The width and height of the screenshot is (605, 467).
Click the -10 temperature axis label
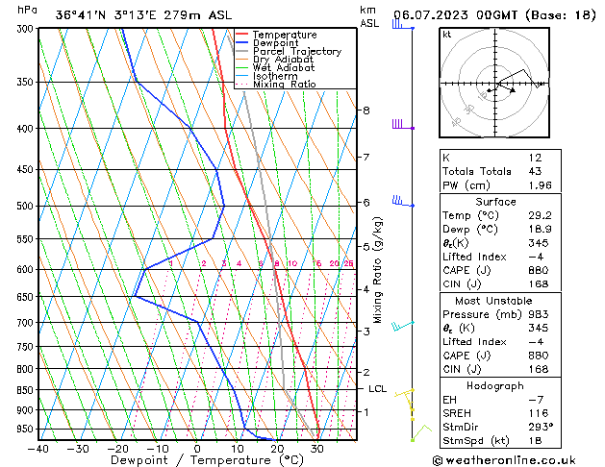point(158,449)
